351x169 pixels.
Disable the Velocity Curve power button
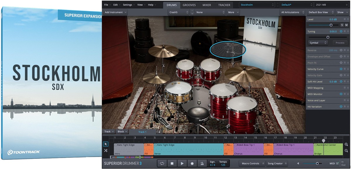point(341,69)
